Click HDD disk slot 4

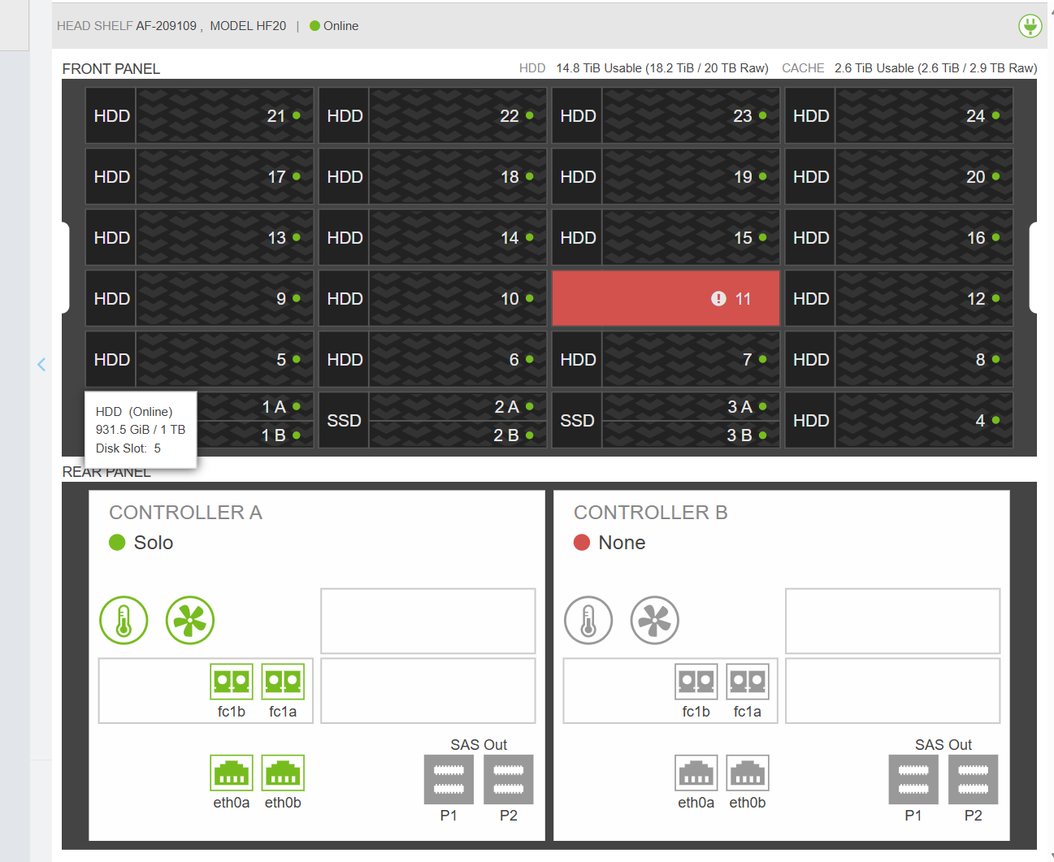point(898,421)
